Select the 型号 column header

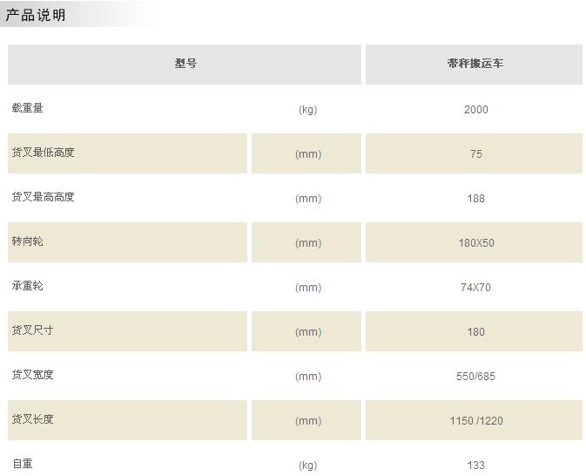click(185, 64)
